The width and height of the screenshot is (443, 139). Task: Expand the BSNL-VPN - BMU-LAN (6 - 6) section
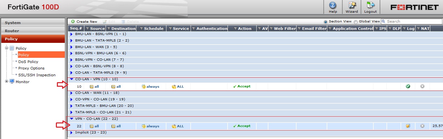pos(71,53)
